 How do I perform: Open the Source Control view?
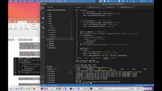click(43, 17)
